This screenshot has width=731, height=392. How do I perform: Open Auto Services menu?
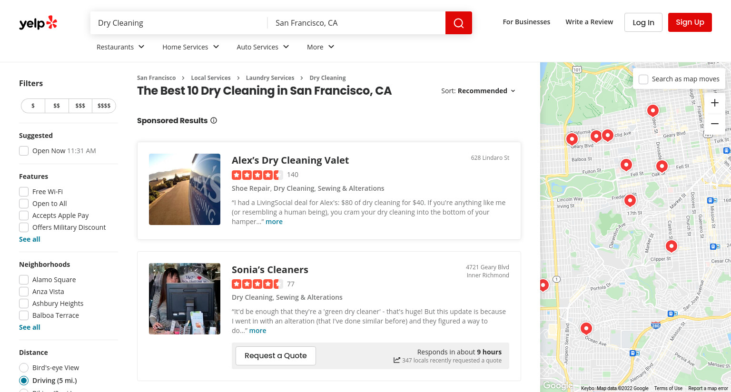click(263, 47)
